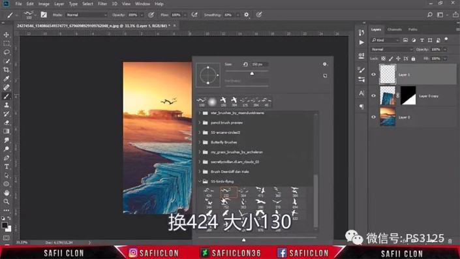The height and width of the screenshot is (259, 460).
Task: Hide Layer 1 visibility eye
Action: point(373,74)
